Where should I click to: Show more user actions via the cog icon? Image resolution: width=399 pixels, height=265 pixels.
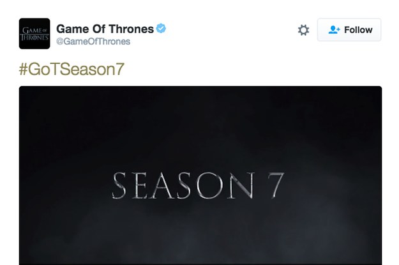click(303, 30)
